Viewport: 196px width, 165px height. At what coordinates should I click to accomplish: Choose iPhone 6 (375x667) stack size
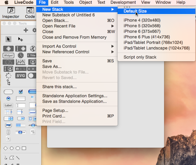(156, 31)
